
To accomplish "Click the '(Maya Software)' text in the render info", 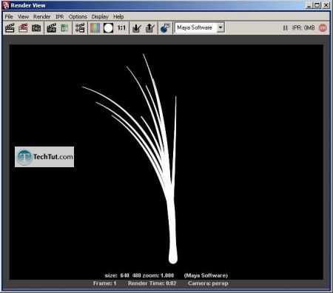I will click(206, 275).
